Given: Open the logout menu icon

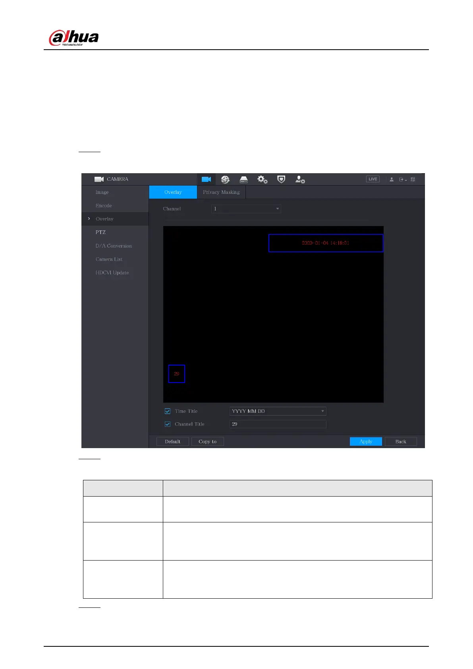Looking at the screenshot, I should pyautogui.click(x=403, y=180).
